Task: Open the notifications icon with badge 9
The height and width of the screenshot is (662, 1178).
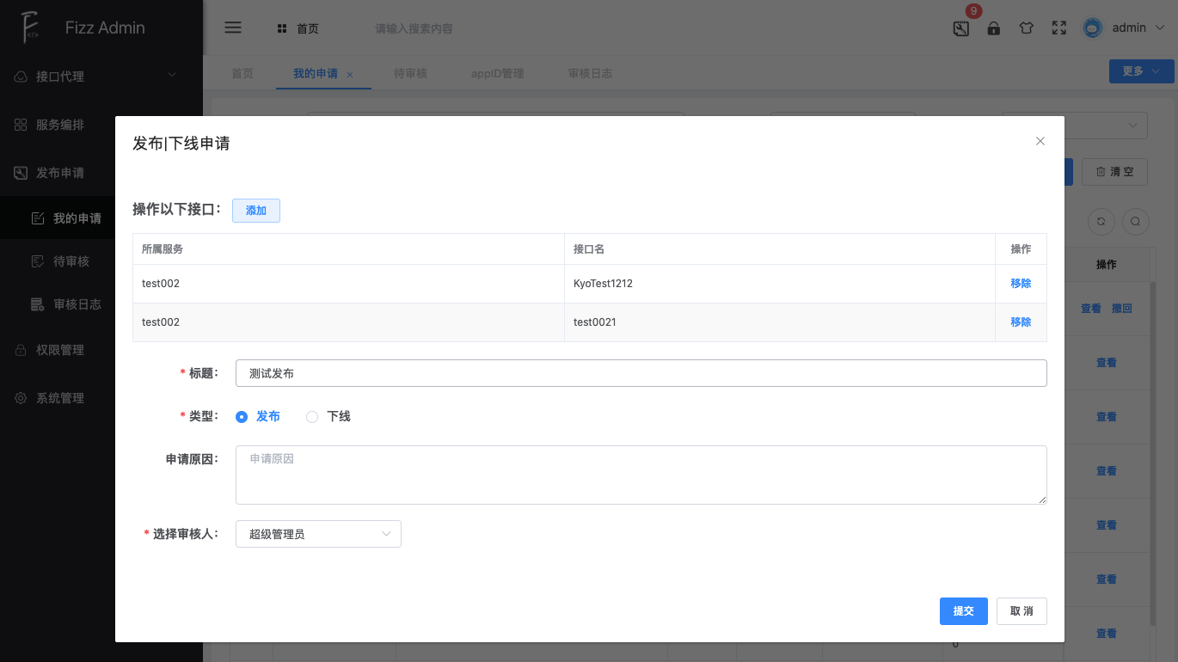Action: point(961,28)
